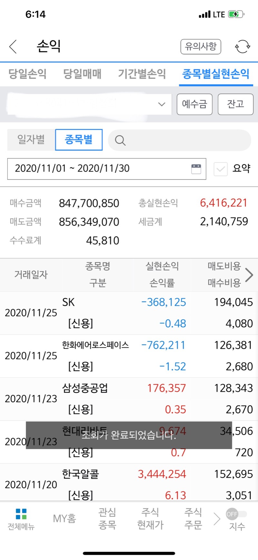
Task: Tap the 잔고 button
Action: 235,104
